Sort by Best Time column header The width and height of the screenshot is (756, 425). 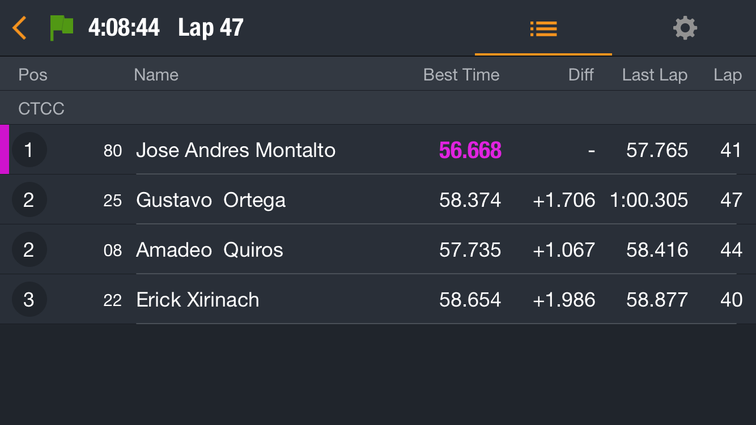click(x=461, y=75)
